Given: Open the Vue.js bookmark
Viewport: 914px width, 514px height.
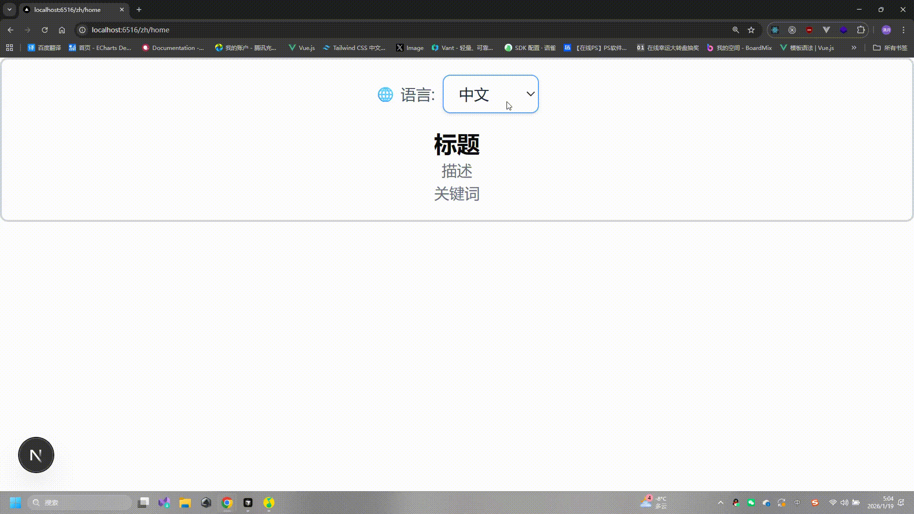Looking at the screenshot, I should (x=301, y=48).
